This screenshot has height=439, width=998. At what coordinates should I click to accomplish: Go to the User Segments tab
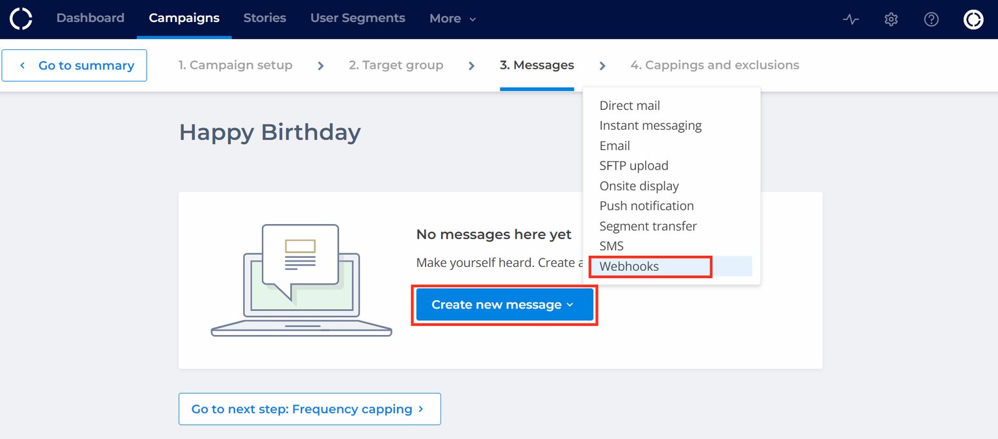point(357,18)
